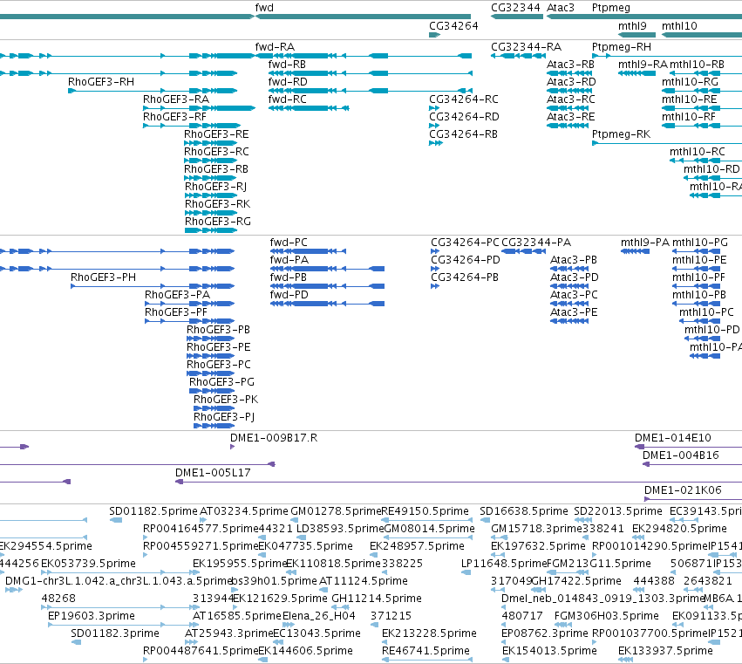Click protein fwd-PC
Viewport: 742px width, 664px height.
click(x=308, y=251)
